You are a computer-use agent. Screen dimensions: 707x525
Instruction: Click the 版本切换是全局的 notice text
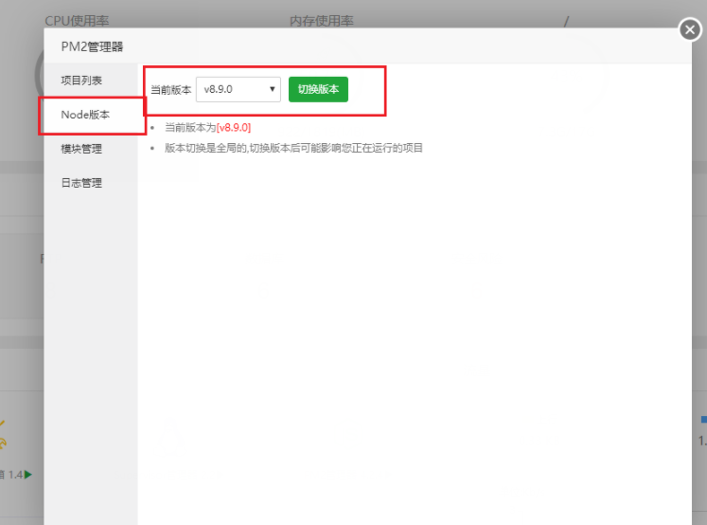coord(293,148)
